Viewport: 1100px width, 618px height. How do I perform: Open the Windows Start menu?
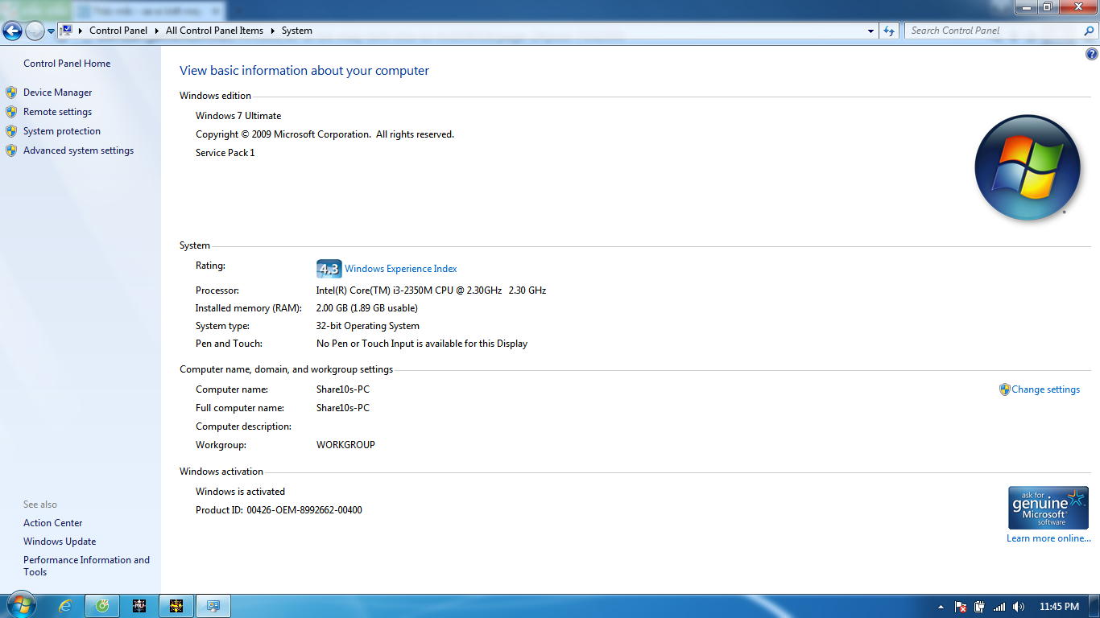(21, 605)
